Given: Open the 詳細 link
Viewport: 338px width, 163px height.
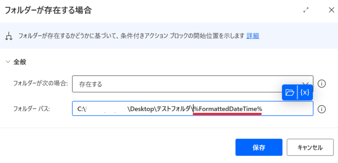Looking at the screenshot, I should coord(253,36).
